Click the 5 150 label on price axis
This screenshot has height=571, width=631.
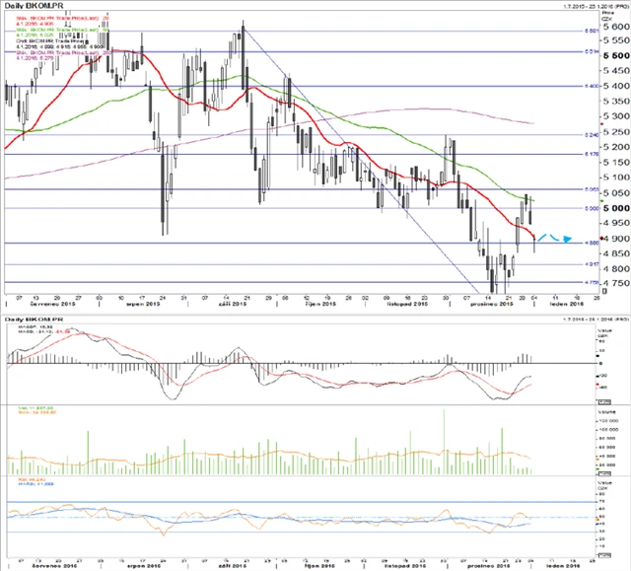pos(615,162)
